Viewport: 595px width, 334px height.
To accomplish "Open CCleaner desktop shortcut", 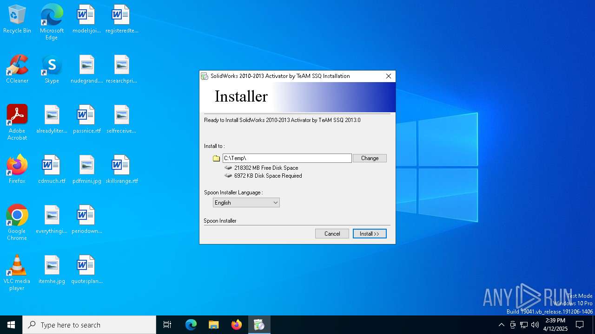I will [17, 69].
